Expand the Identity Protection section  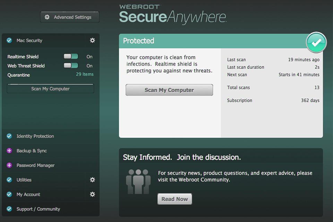click(x=35, y=136)
